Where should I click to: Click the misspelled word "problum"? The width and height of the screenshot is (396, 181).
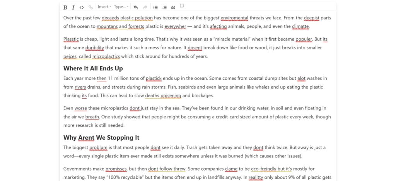tap(99, 148)
